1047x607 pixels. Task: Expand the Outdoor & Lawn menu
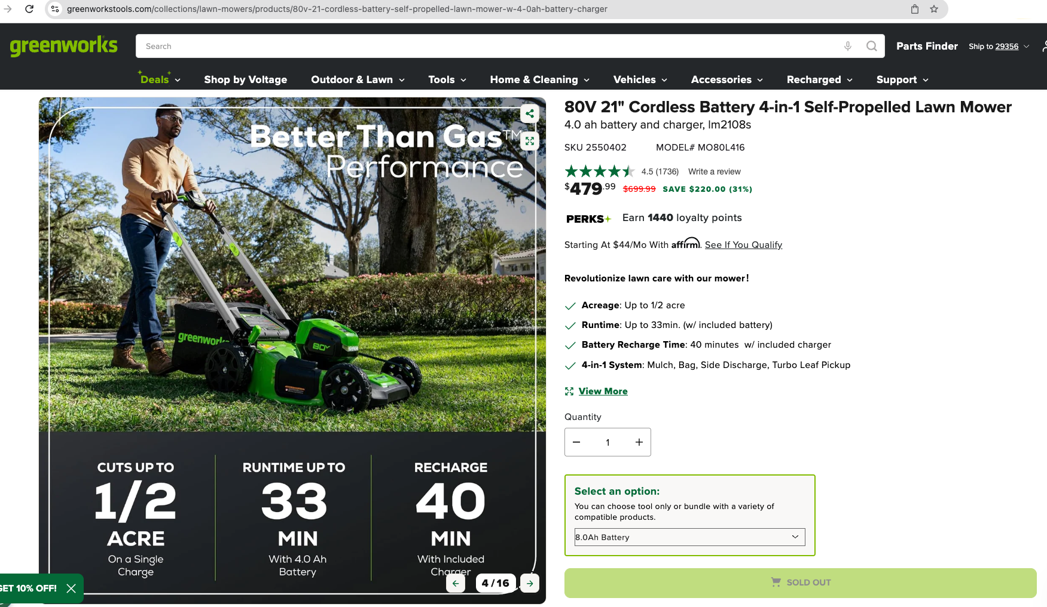coord(358,79)
